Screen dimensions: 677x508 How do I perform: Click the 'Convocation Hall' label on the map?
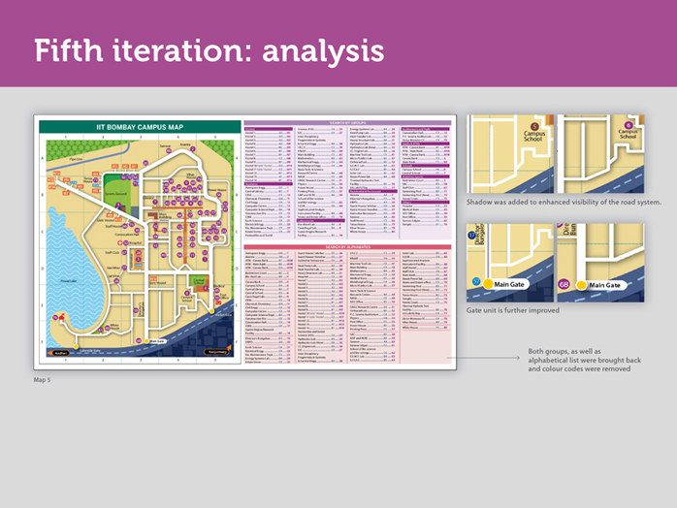tap(127, 235)
